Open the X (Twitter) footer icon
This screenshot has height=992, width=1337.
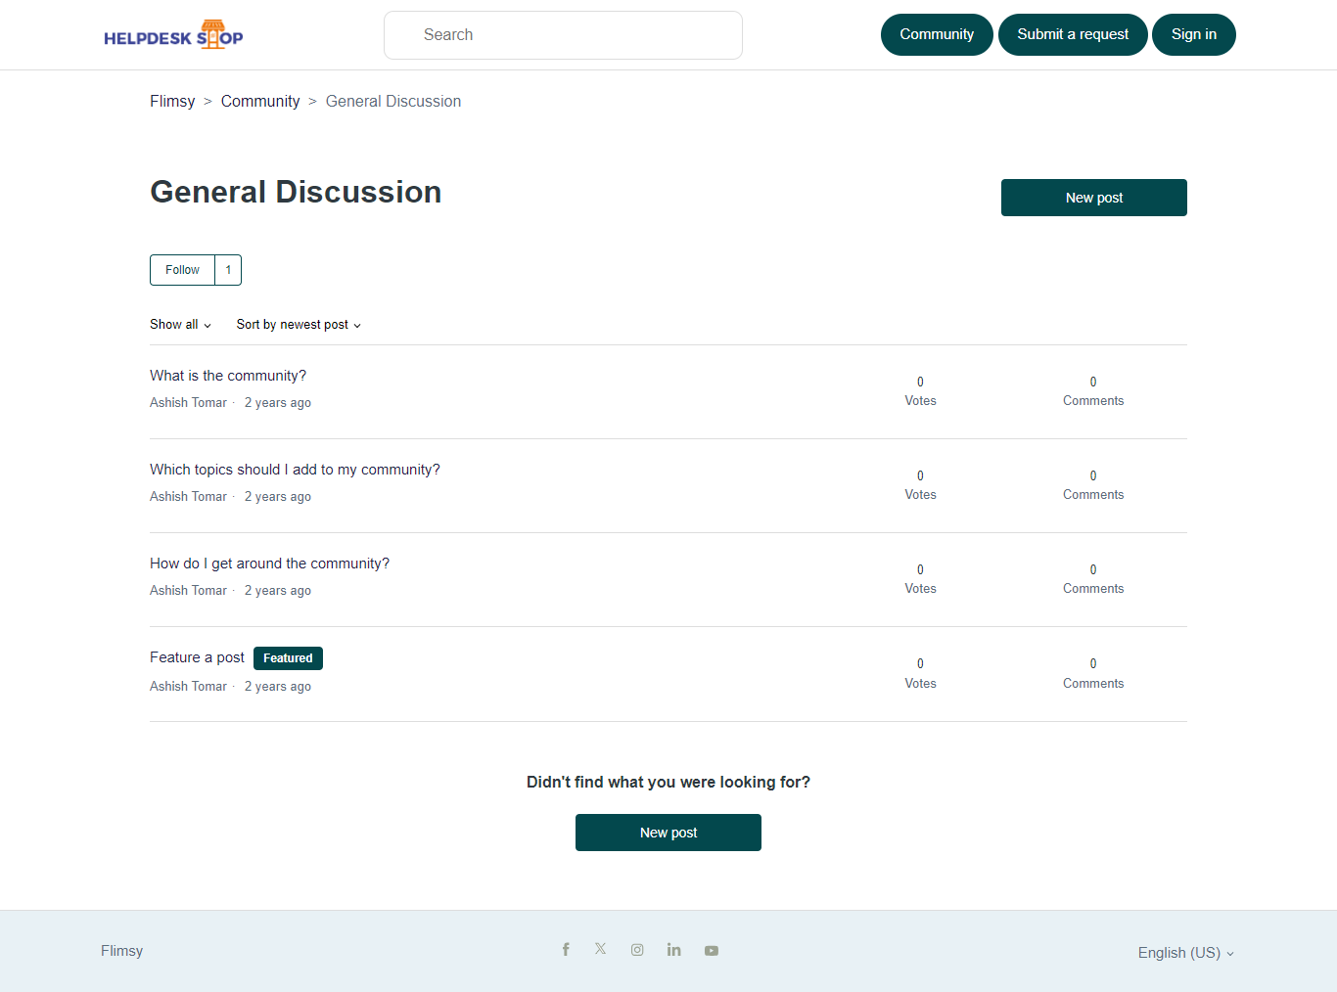(600, 949)
